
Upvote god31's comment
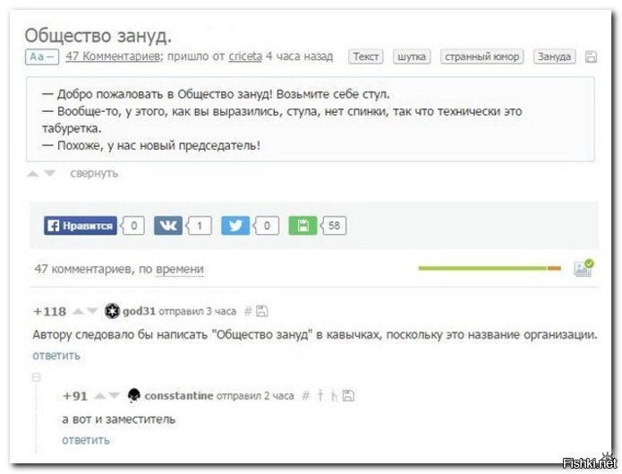[x=78, y=312]
